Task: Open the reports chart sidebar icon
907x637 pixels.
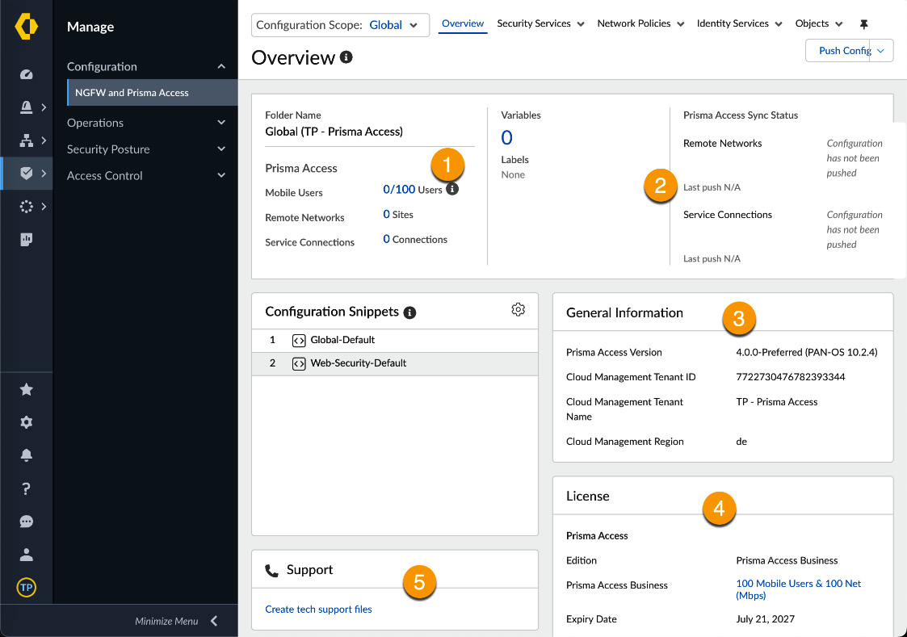Action: (26, 239)
